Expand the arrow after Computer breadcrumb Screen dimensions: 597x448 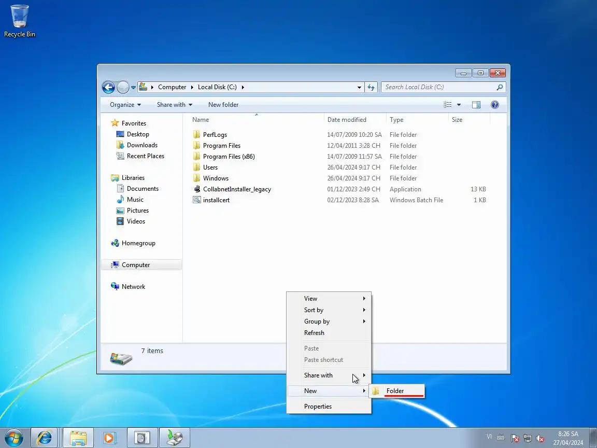pos(192,87)
